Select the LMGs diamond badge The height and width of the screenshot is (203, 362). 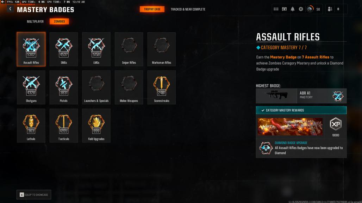click(x=96, y=49)
